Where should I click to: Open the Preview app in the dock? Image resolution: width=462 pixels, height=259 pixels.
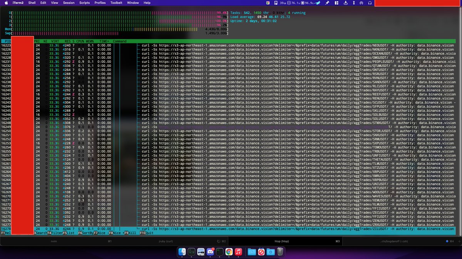click(x=201, y=252)
